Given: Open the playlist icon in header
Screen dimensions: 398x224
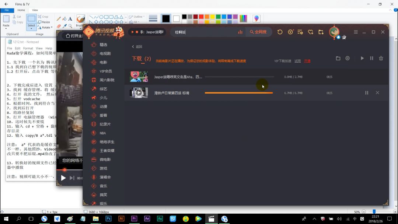Looking at the screenshot, I should coord(300,32).
